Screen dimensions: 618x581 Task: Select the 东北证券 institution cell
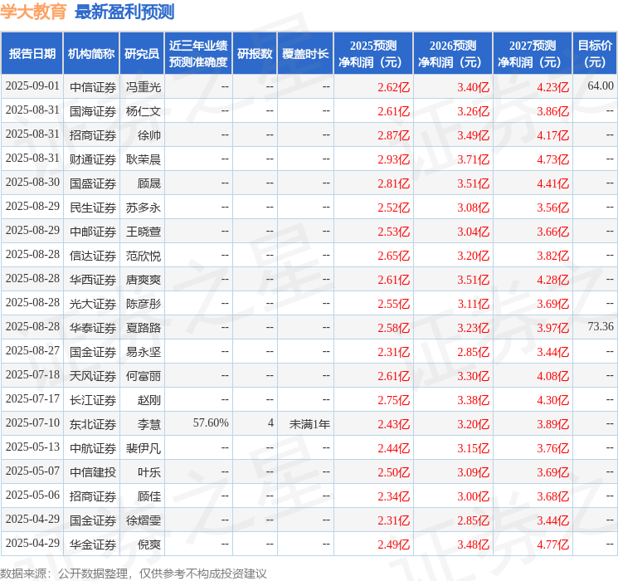[x=93, y=424]
